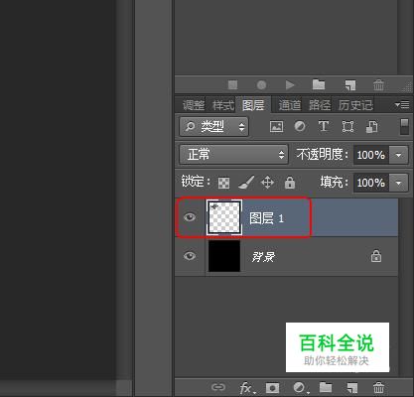The image size is (414, 397).
Task: Open the 正常 blend mode dropdown
Action: pos(233,154)
